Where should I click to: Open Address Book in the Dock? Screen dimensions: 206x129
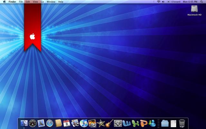point(58,123)
